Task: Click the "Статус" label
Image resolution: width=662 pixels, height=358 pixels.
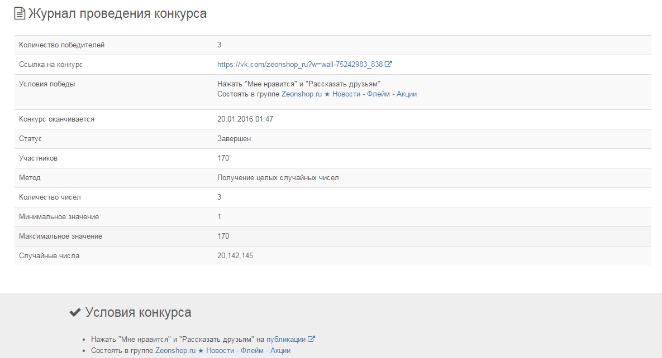Action: pos(30,139)
